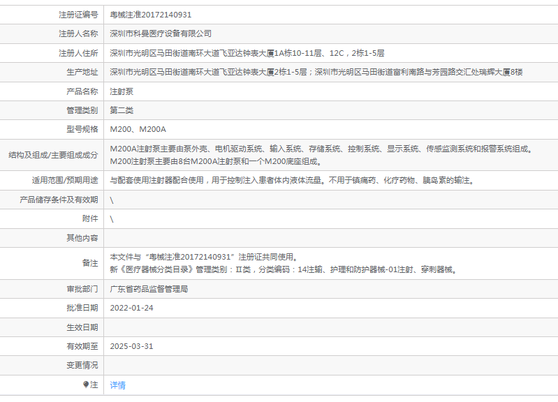Click the 生产地址 label
Viewport: 558px width, 402px height.
[82, 72]
